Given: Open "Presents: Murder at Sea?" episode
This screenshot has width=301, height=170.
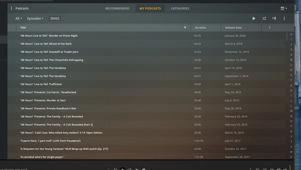Looking at the screenshot, I should tap(43, 100).
